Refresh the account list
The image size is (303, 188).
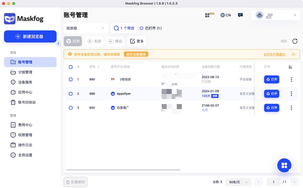pos(295,41)
